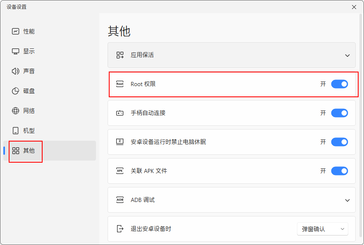
Task: Click the monitor display icon
Action: [16, 51]
